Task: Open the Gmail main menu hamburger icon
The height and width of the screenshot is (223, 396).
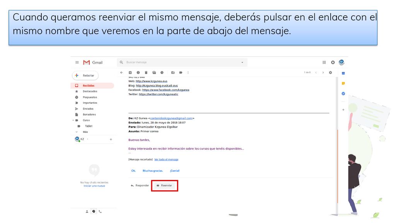Action: pos(77,62)
